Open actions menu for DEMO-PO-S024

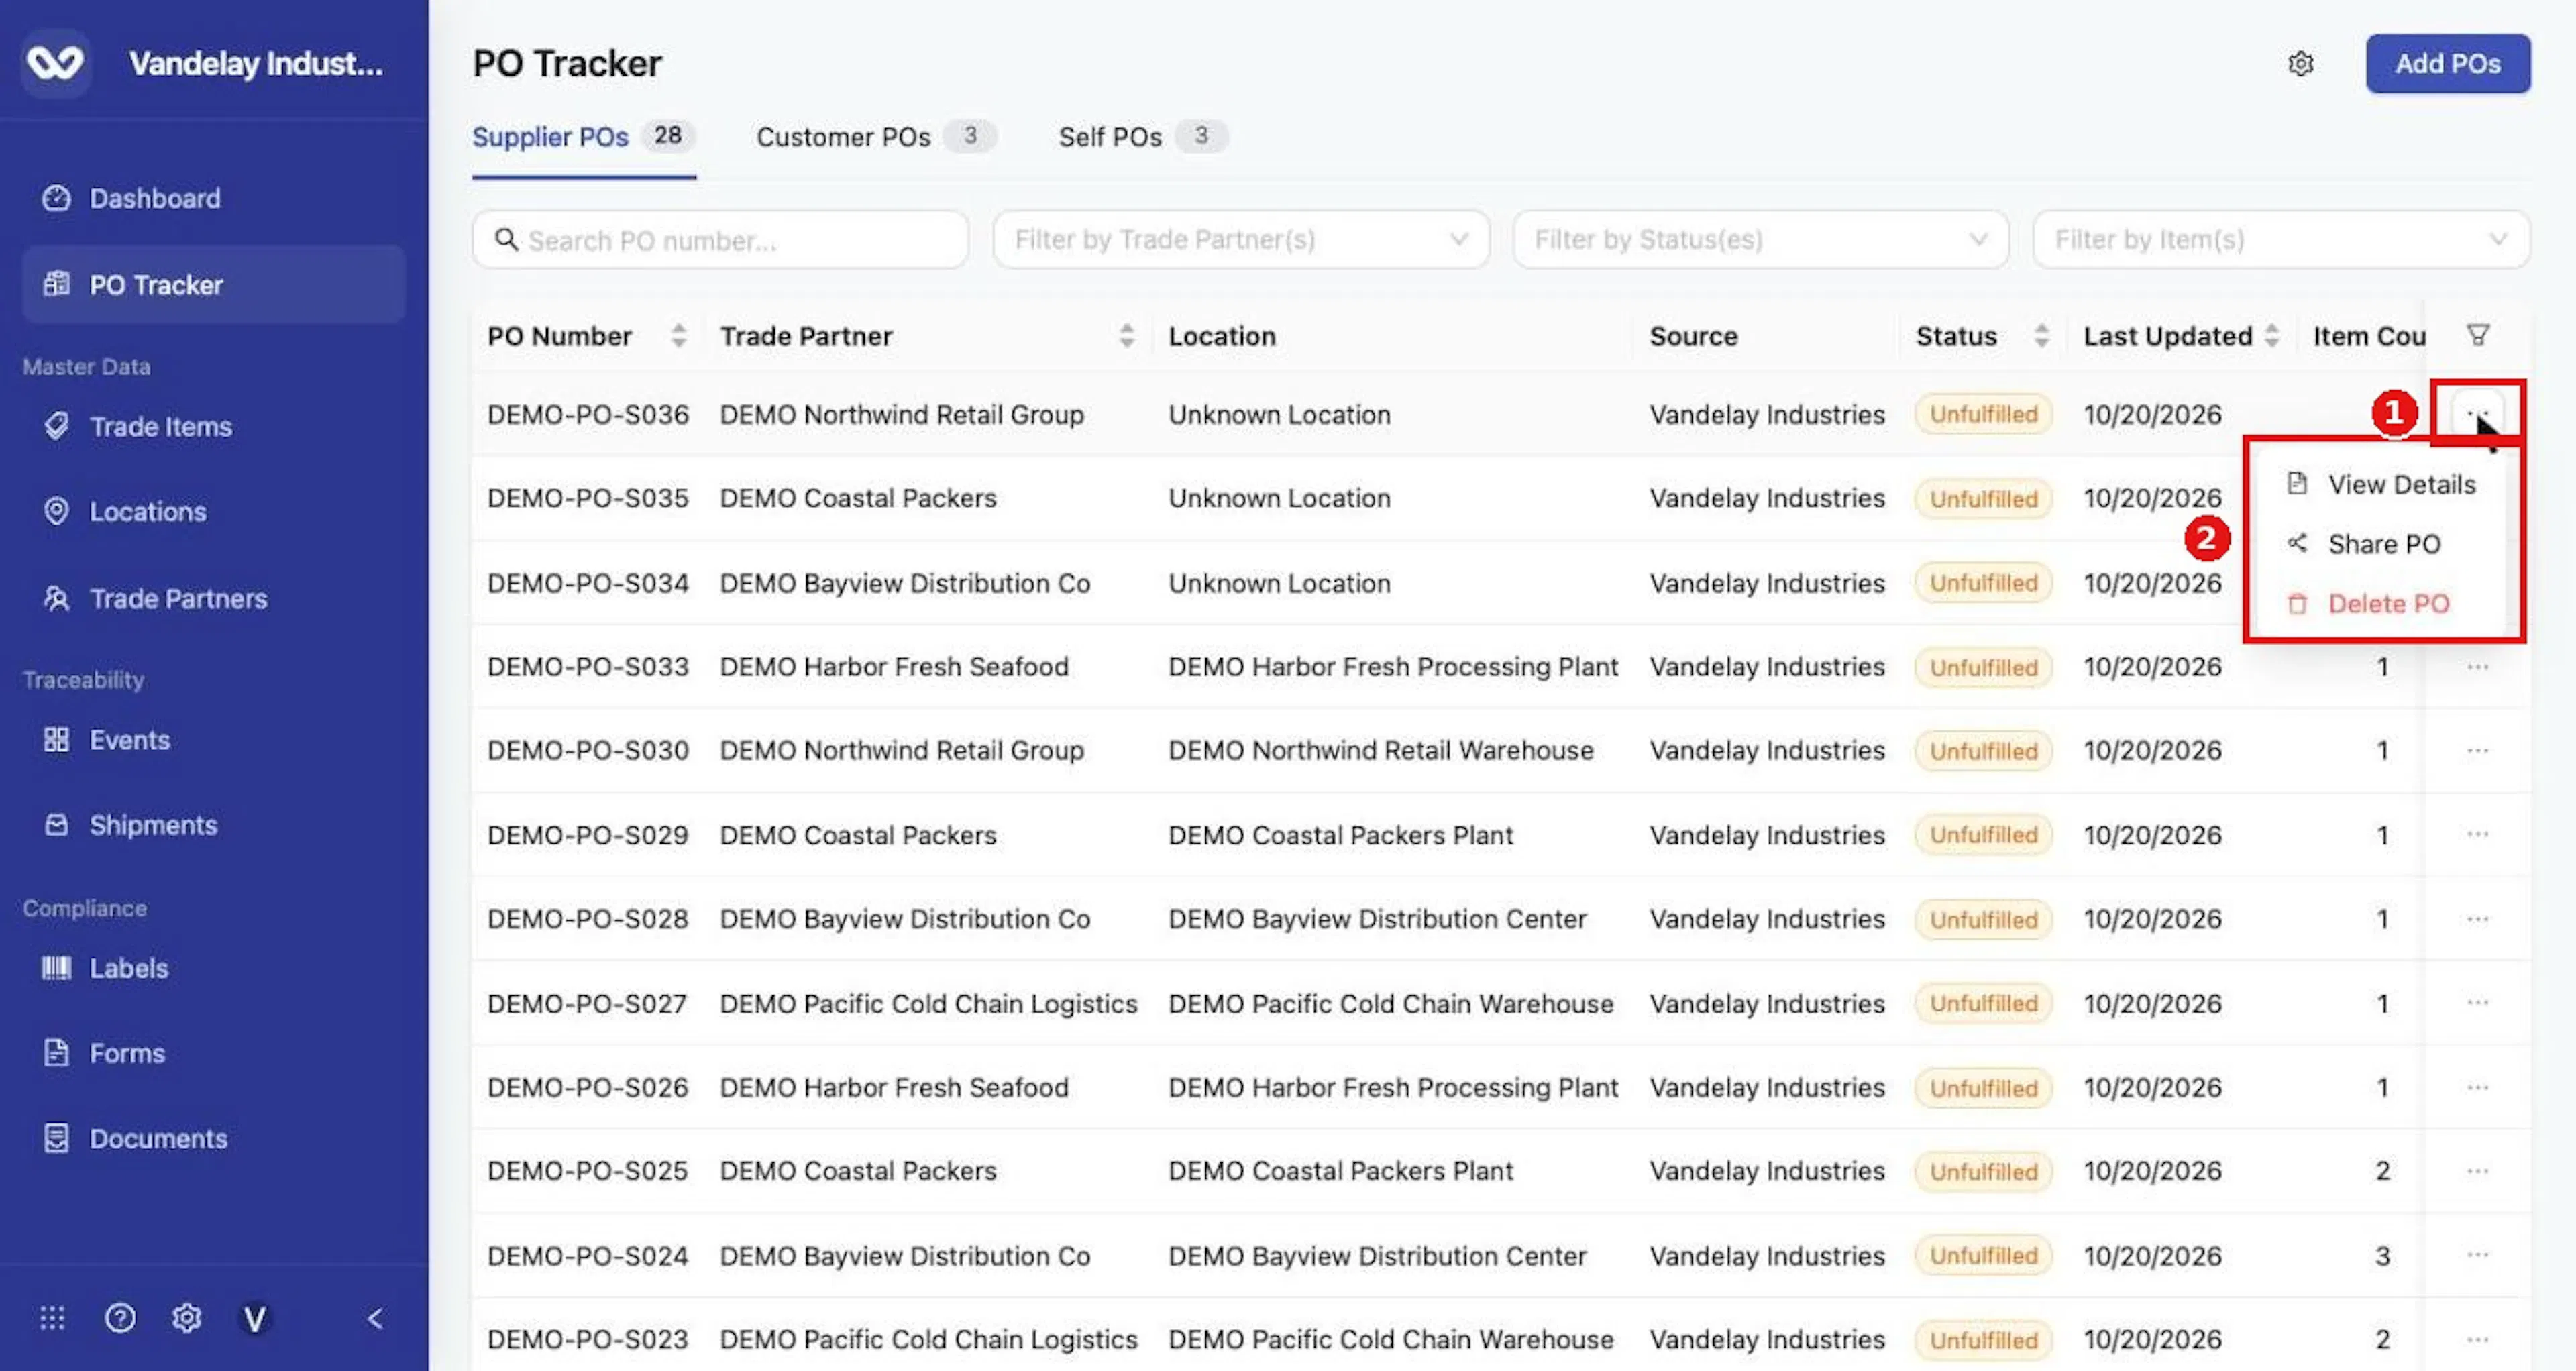tap(2478, 1255)
